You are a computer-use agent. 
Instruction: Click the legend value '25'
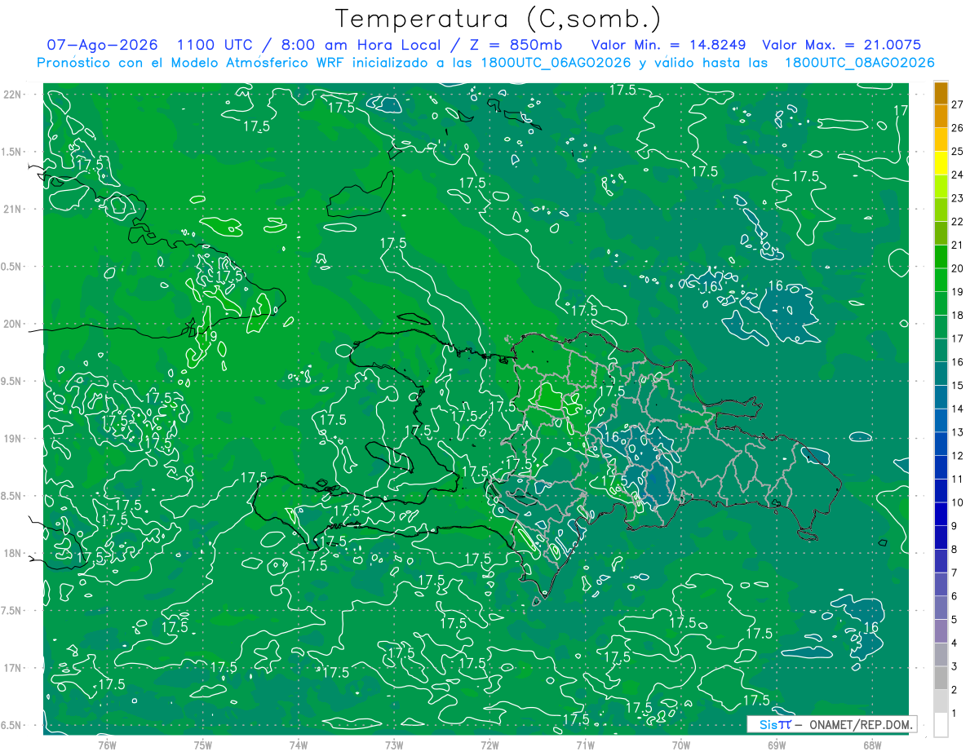pyautogui.click(x=958, y=152)
